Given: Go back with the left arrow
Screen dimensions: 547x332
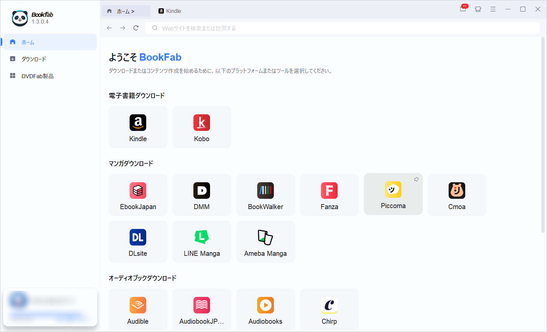Looking at the screenshot, I should tap(109, 28).
